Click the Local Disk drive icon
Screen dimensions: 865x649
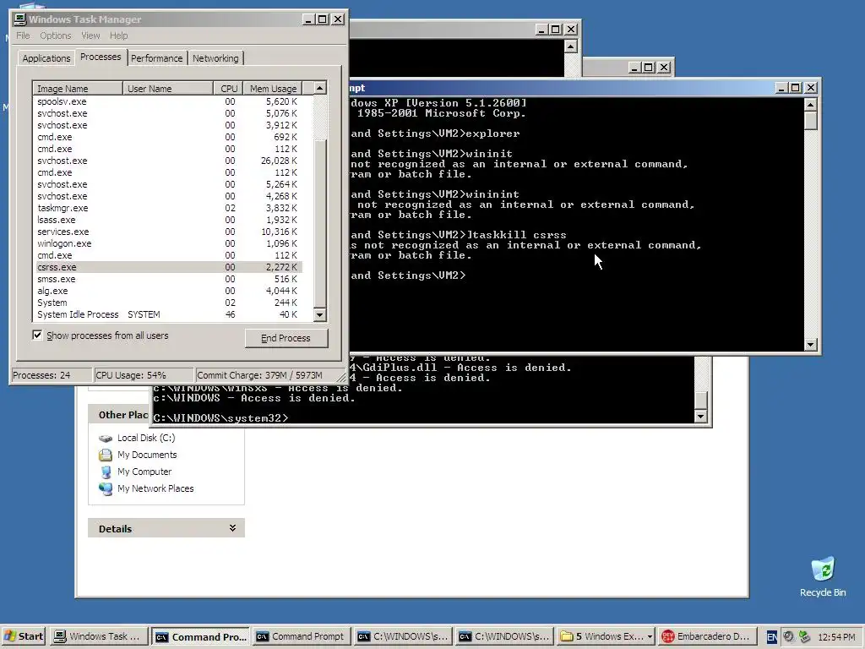(x=106, y=439)
